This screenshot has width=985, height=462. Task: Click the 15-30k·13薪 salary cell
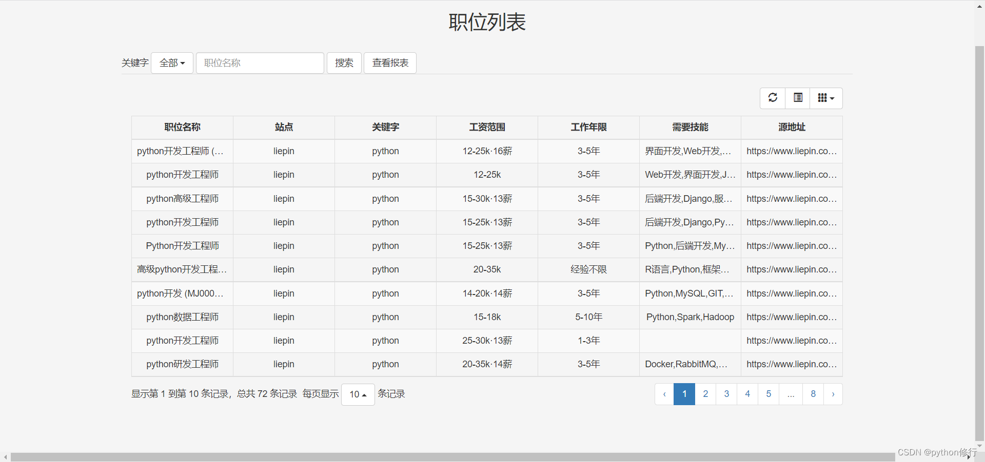point(487,199)
